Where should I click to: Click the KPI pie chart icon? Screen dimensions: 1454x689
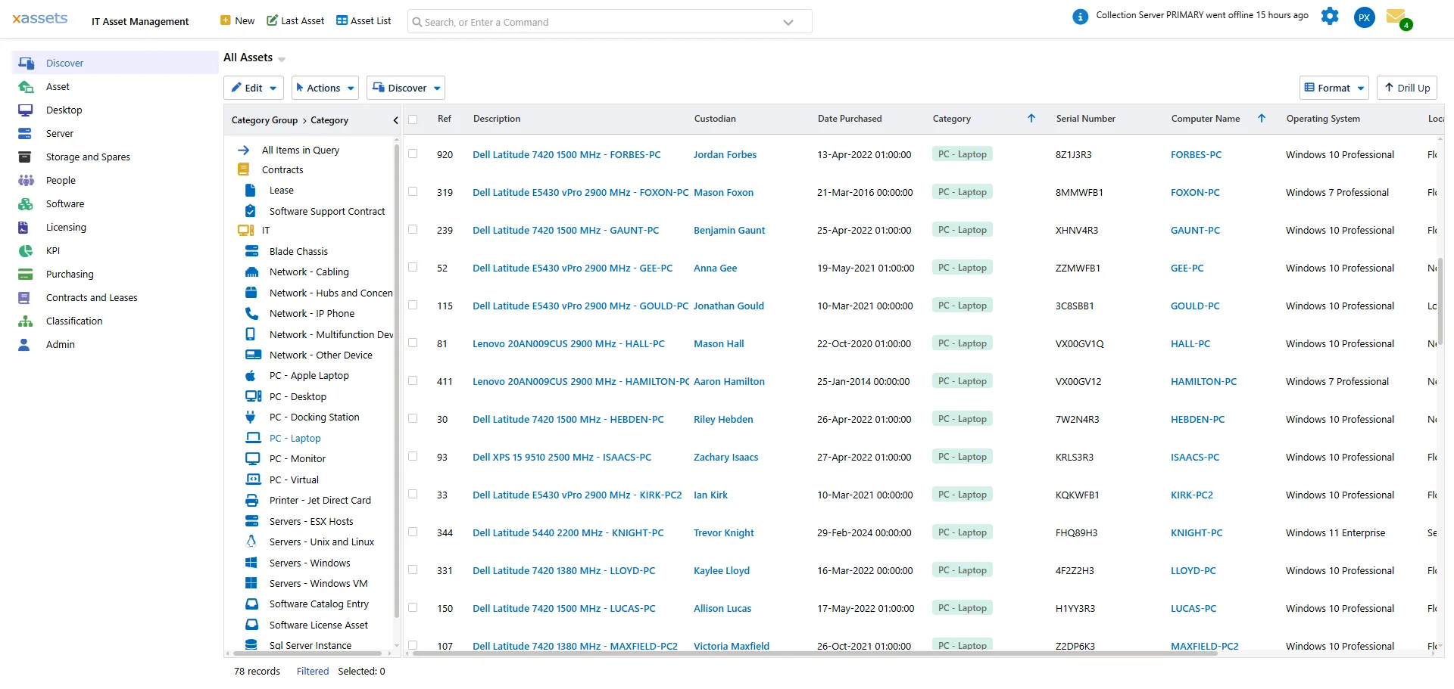[26, 250]
